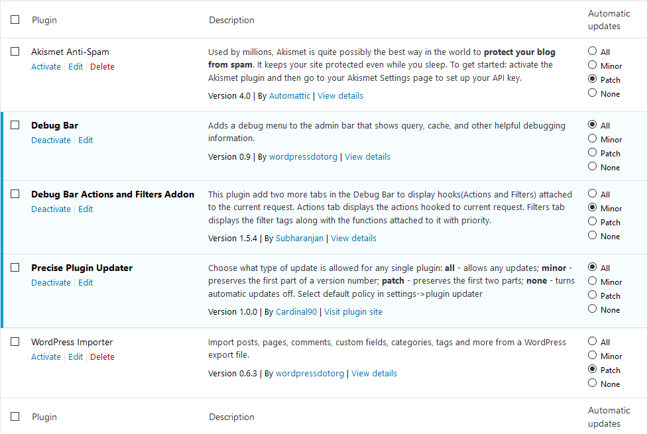Open the Automattic author link
The height and width of the screenshot is (434, 647).
pyautogui.click(x=290, y=95)
